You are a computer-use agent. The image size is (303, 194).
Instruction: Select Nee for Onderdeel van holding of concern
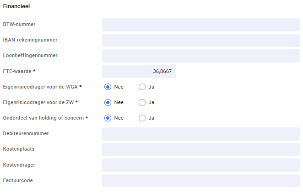pyautogui.click(x=108, y=118)
